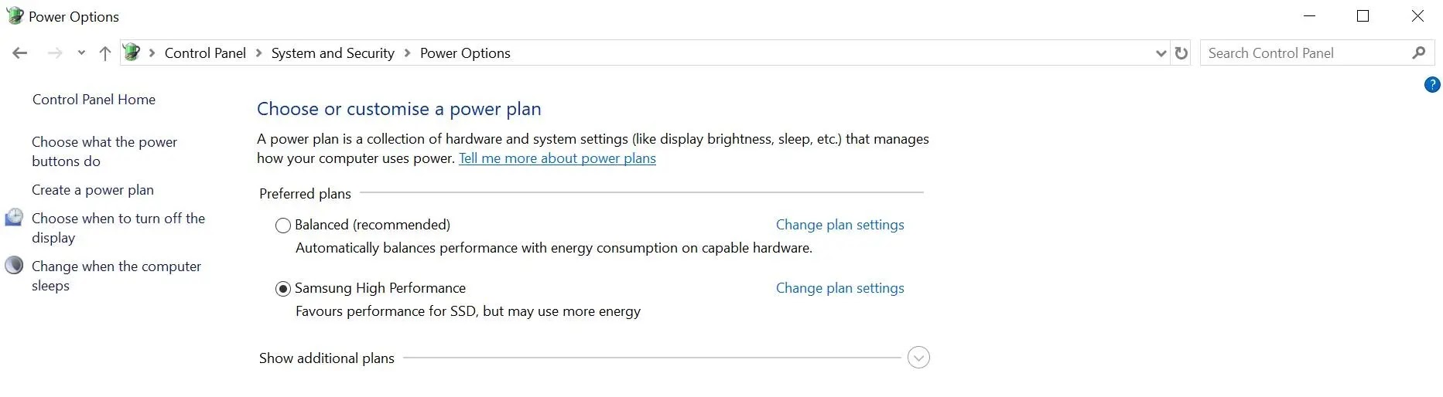
Task: Click the display timer icon in sidebar
Action: (x=14, y=218)
